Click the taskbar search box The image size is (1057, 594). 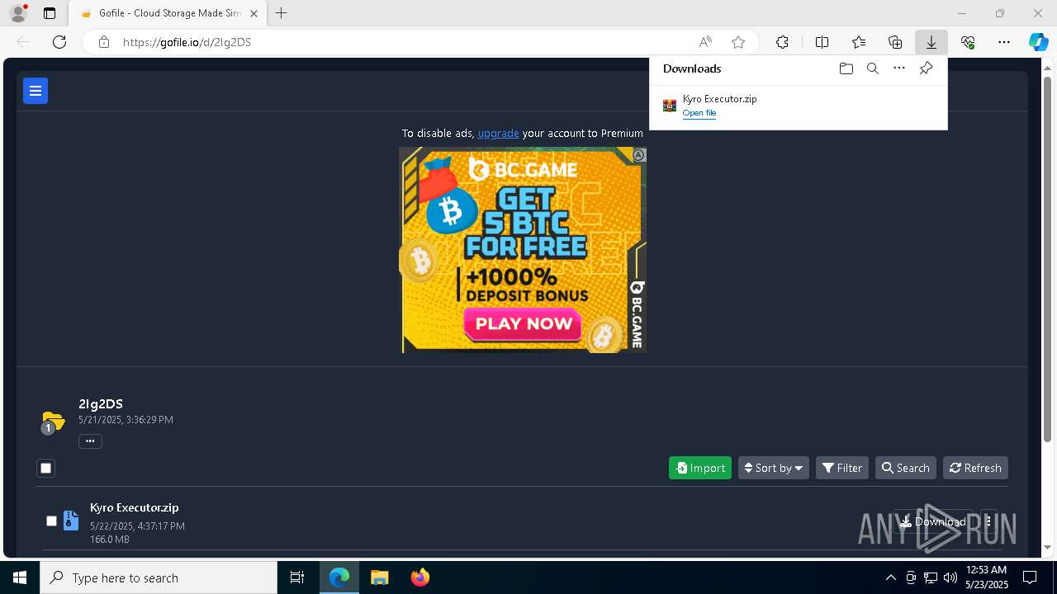point(159,577)
